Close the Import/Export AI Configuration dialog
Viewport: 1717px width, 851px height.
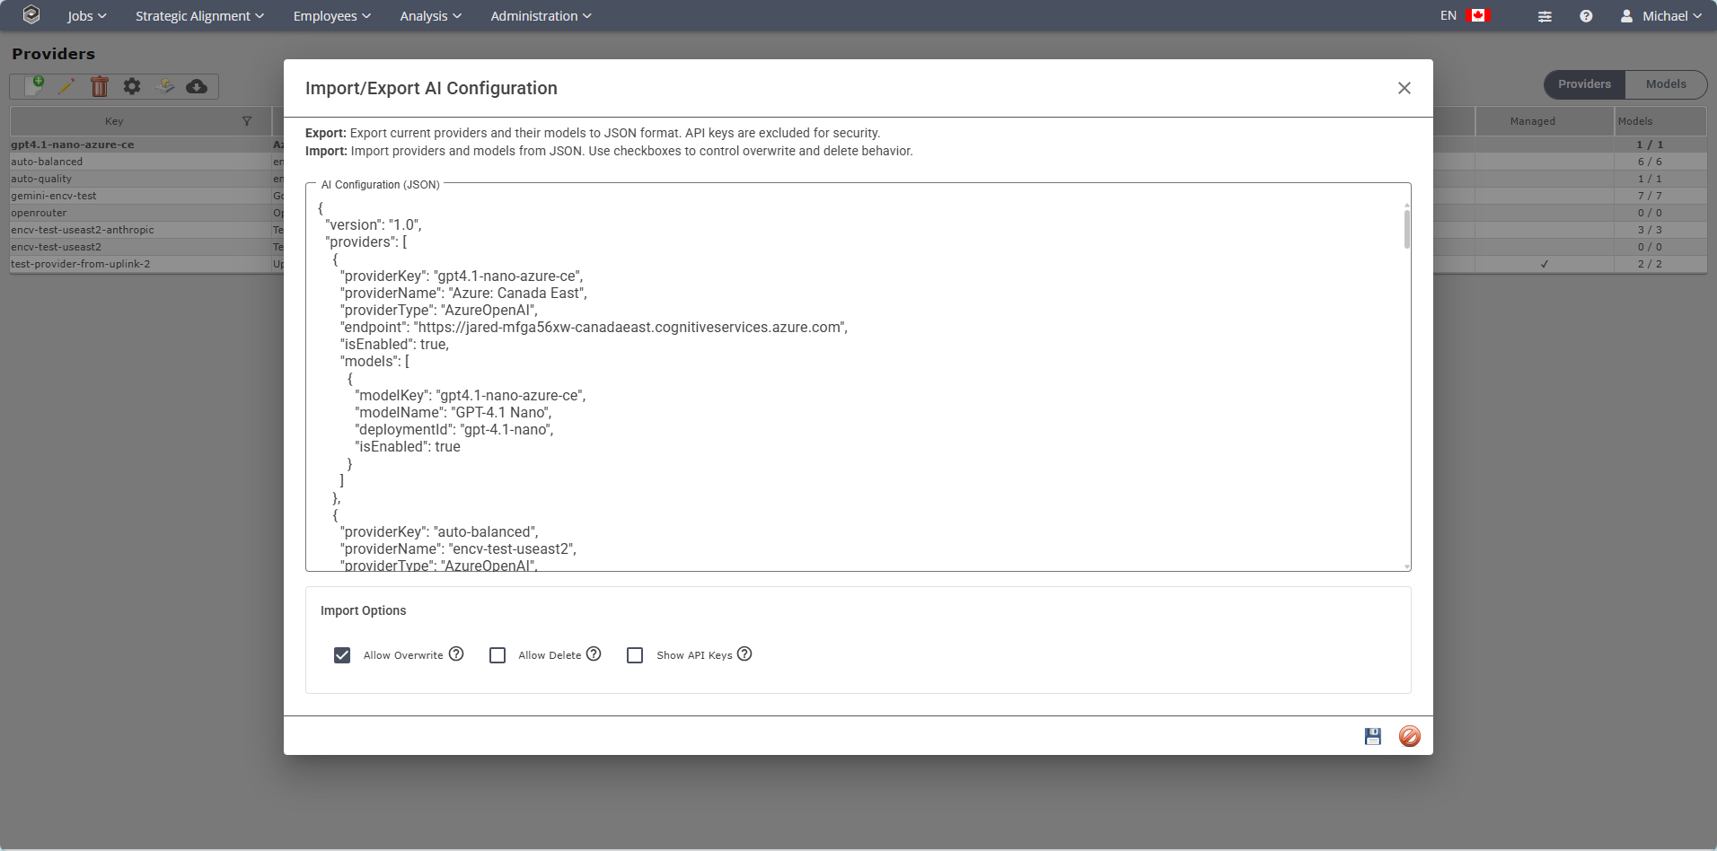1404,88
